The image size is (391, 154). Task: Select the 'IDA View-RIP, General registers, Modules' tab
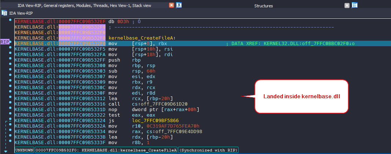coord(84,5)
